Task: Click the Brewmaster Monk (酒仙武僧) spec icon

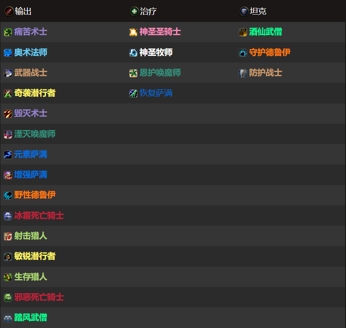Action: 242,32
